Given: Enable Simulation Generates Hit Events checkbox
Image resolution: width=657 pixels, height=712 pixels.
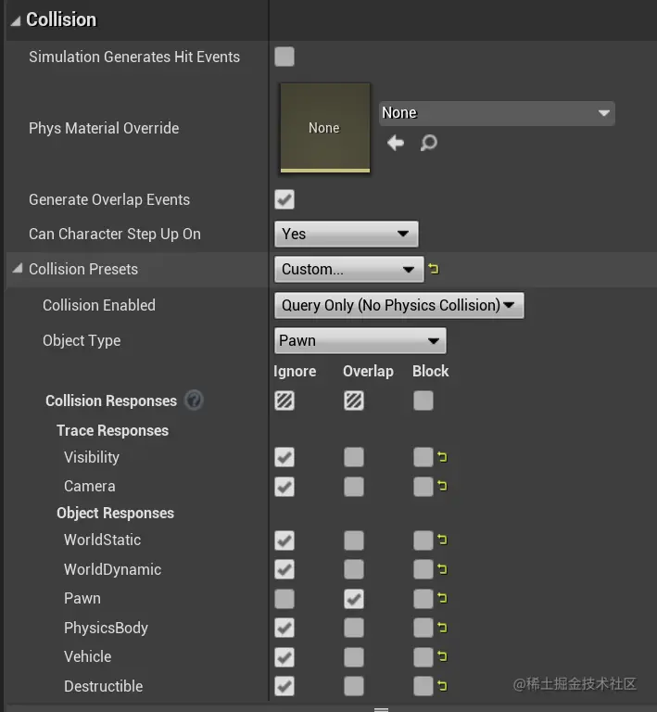Looking at the screenshot, I should pyautogui.click(x=284, y=57).
